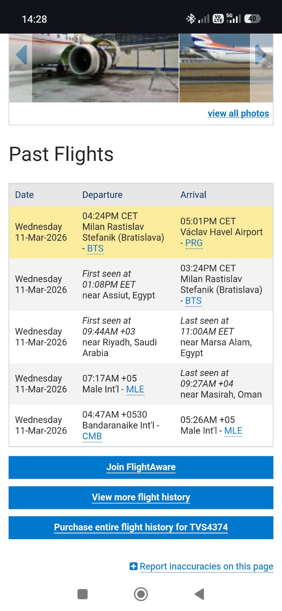This screenshot has width=282, height=611.
Task: Open the view all photos link
Action: (x=238, y=113)
